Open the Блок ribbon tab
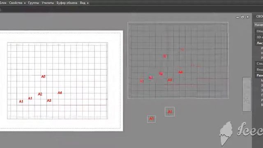This screenshot has height=148, width=263. [x=3, y=3]
